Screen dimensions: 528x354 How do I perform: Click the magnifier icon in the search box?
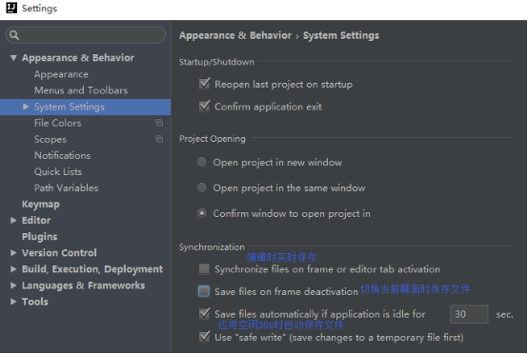coord(14,35)
